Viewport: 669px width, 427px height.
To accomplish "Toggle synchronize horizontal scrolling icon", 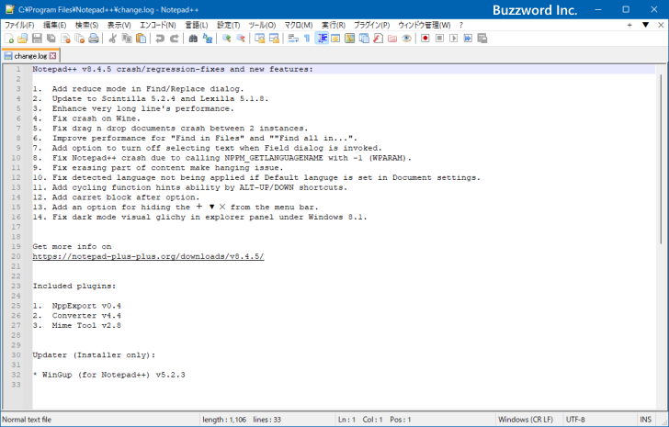I will coord(274,39).
